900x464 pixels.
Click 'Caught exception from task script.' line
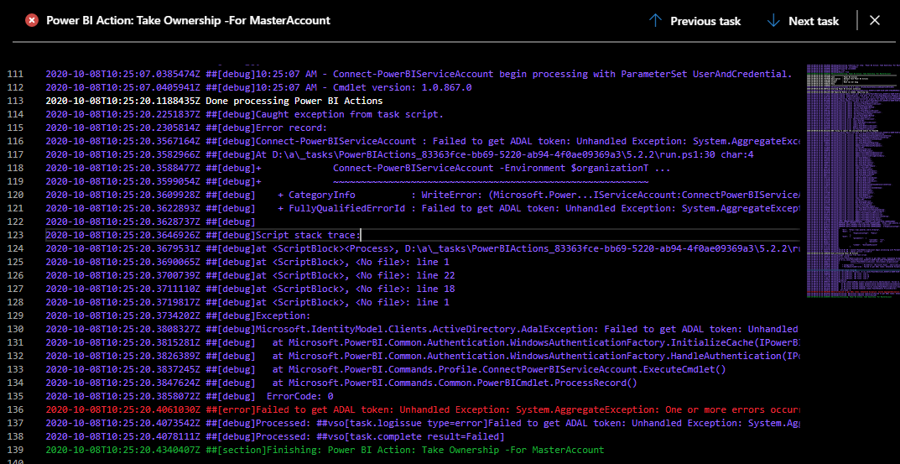245,114
